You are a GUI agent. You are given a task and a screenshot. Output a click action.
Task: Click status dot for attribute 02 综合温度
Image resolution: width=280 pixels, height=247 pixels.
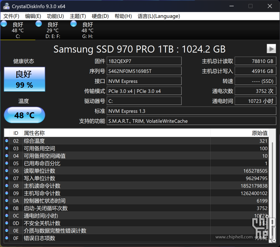coord(7,141)
